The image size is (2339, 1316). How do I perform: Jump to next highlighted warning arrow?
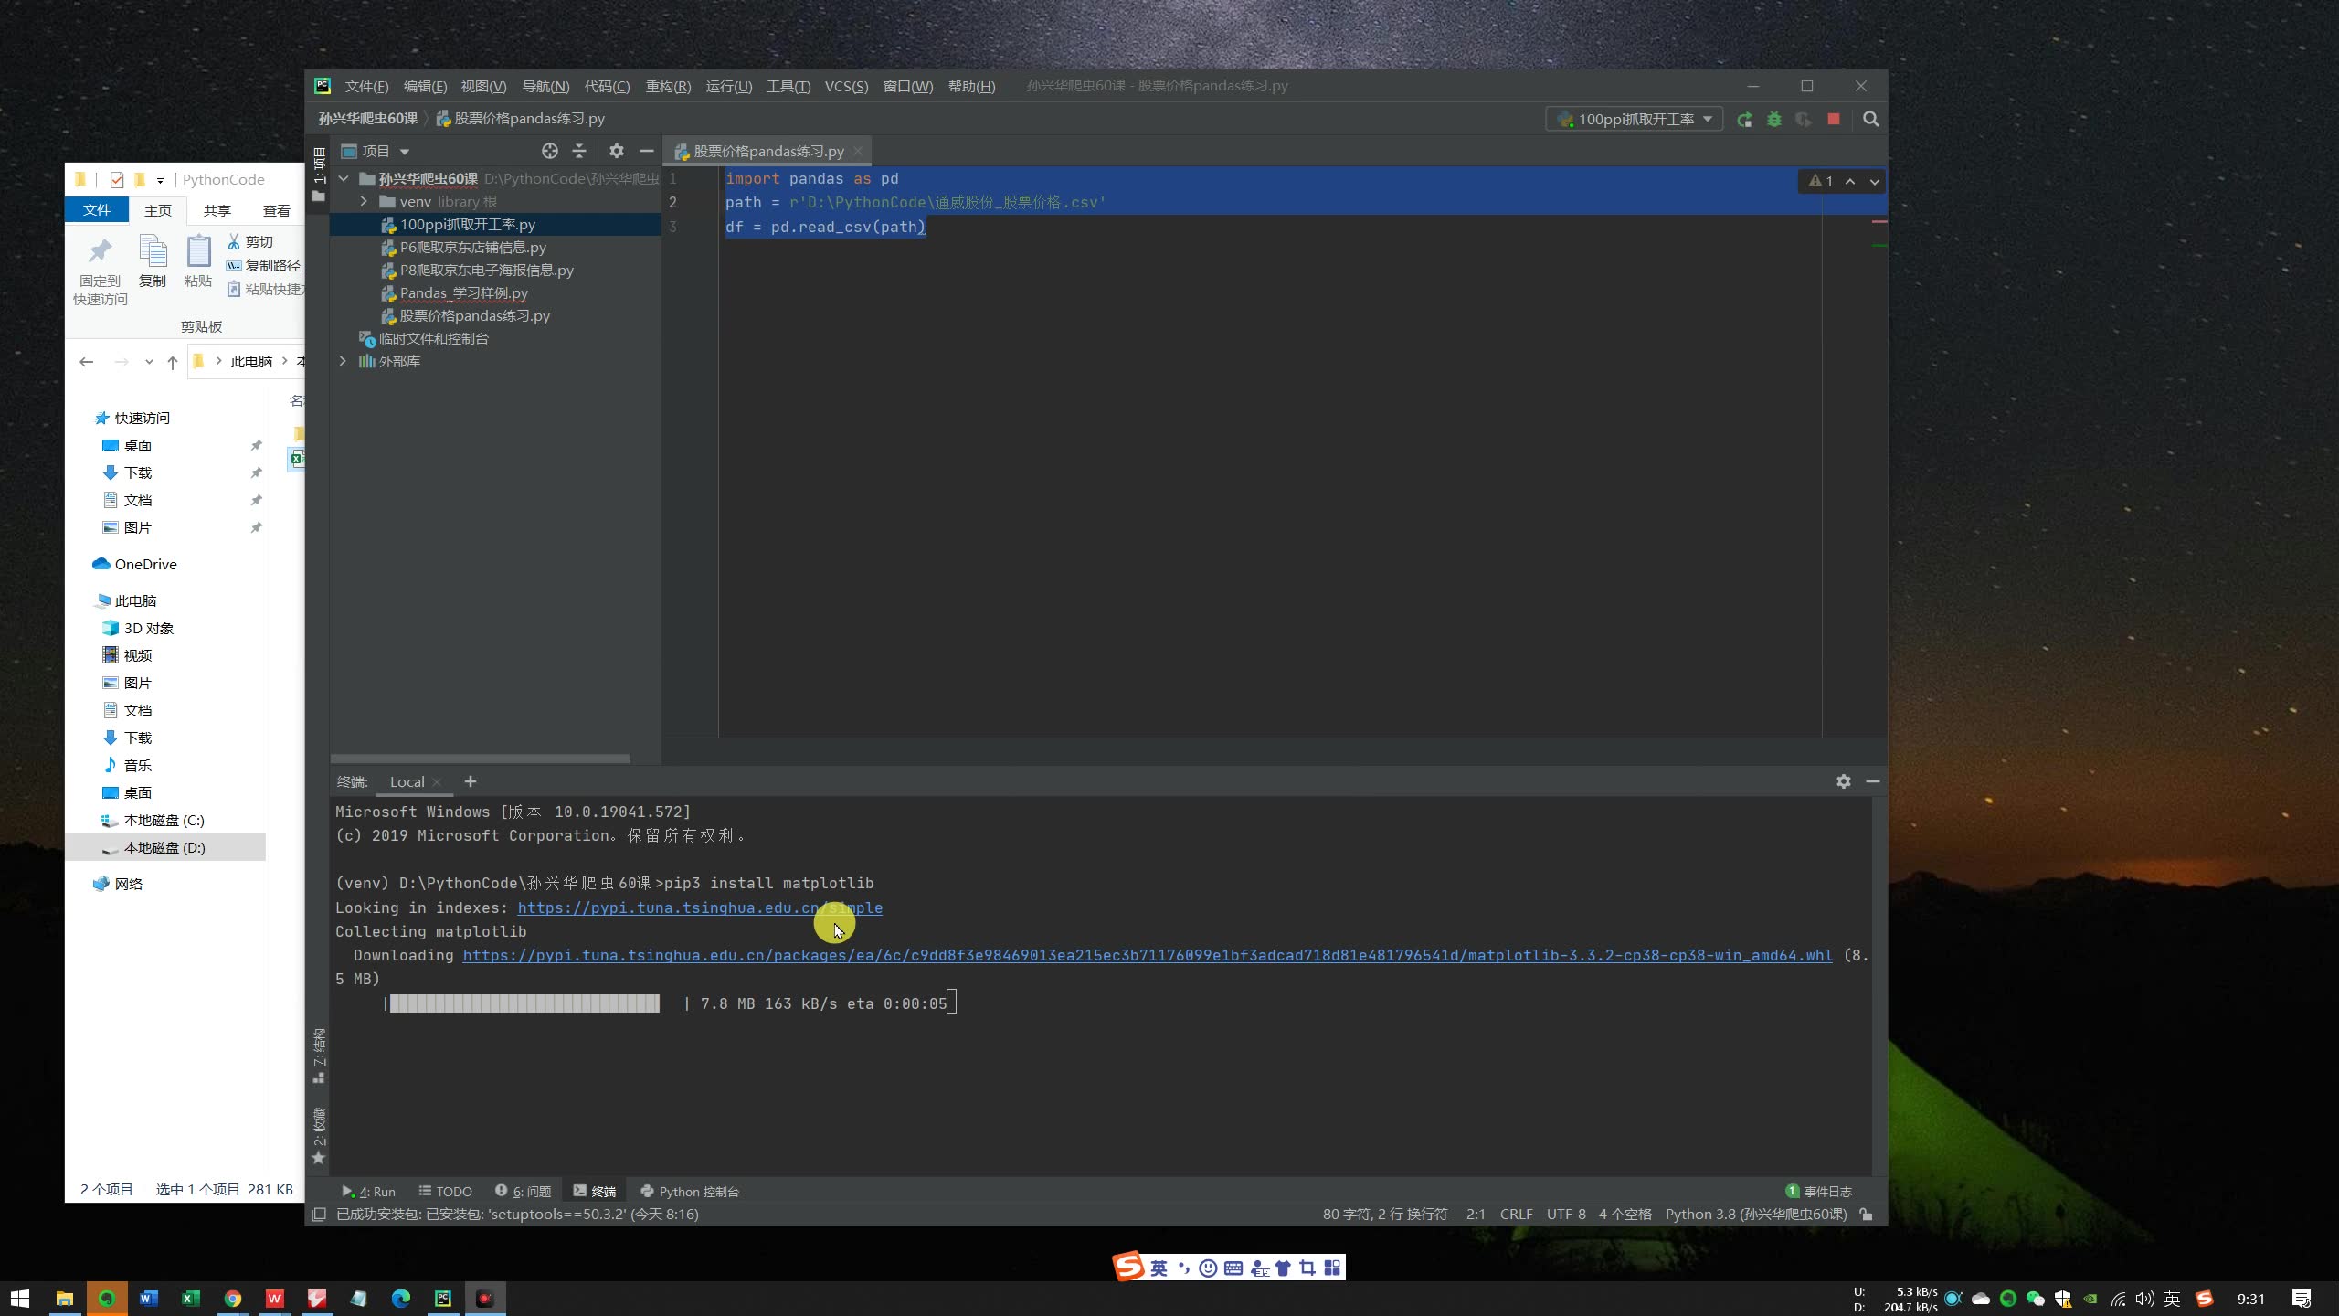pyautogui.click(x=1874, y=181)
